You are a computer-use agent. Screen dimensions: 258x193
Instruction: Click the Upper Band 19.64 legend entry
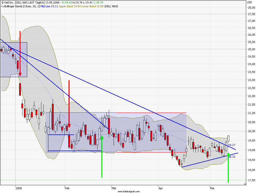click(x=70, y=6)
